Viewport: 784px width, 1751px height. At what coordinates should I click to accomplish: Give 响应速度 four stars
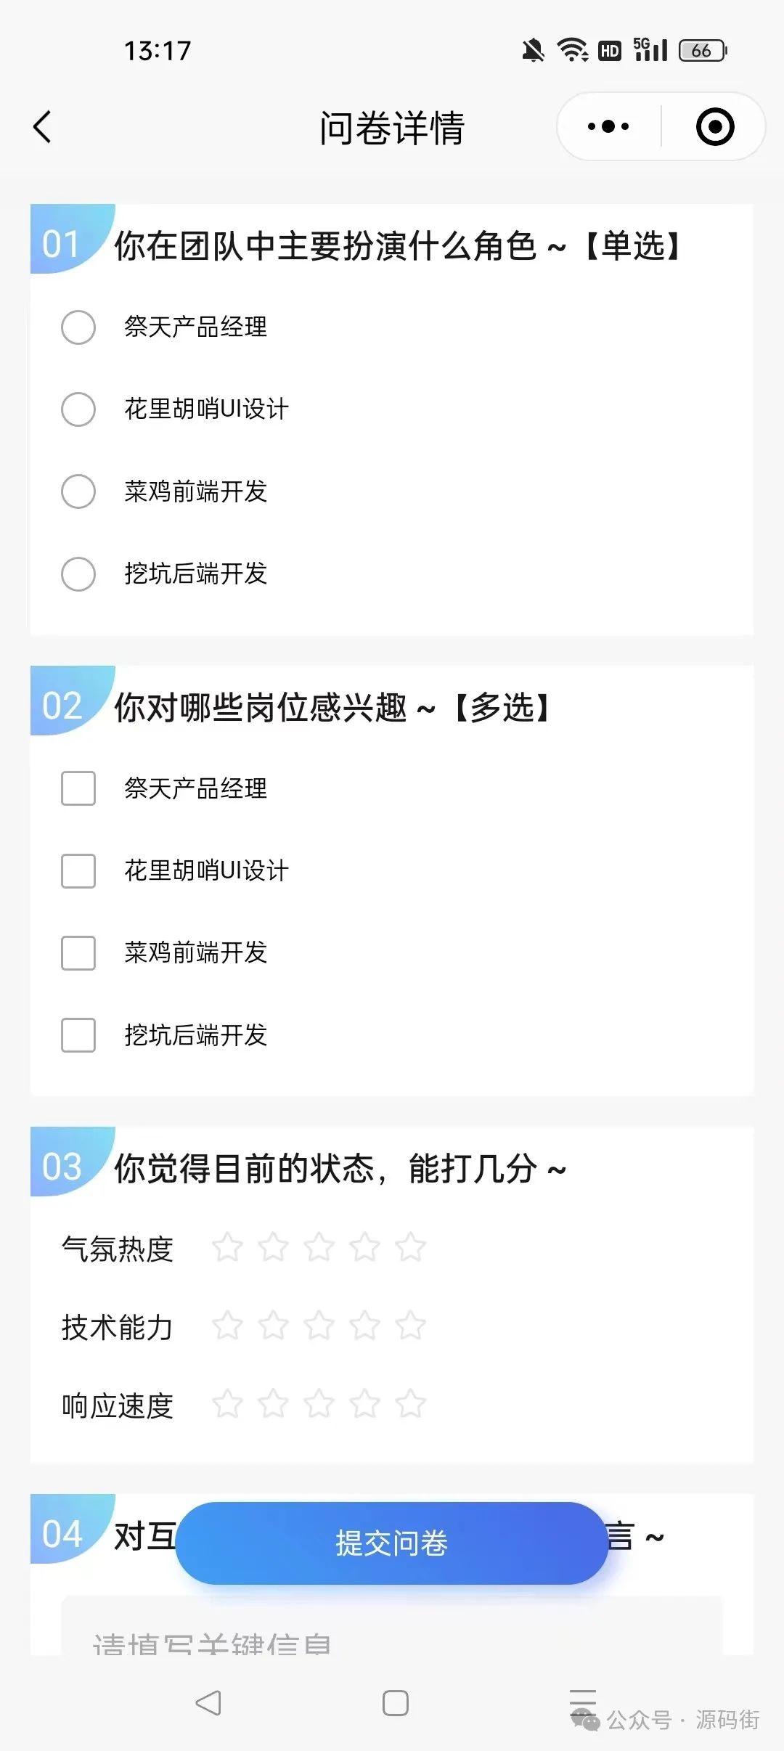[364, 1404]
